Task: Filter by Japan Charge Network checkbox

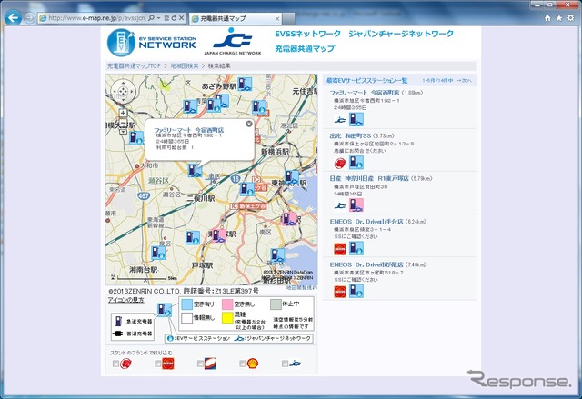Action: tap(285, 364)
